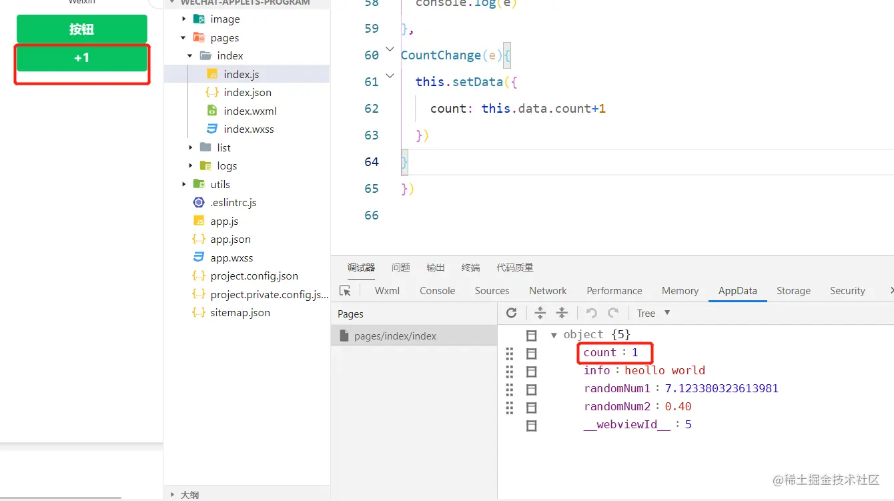Open the action menu for __webviewId__ row

point(532,425)
